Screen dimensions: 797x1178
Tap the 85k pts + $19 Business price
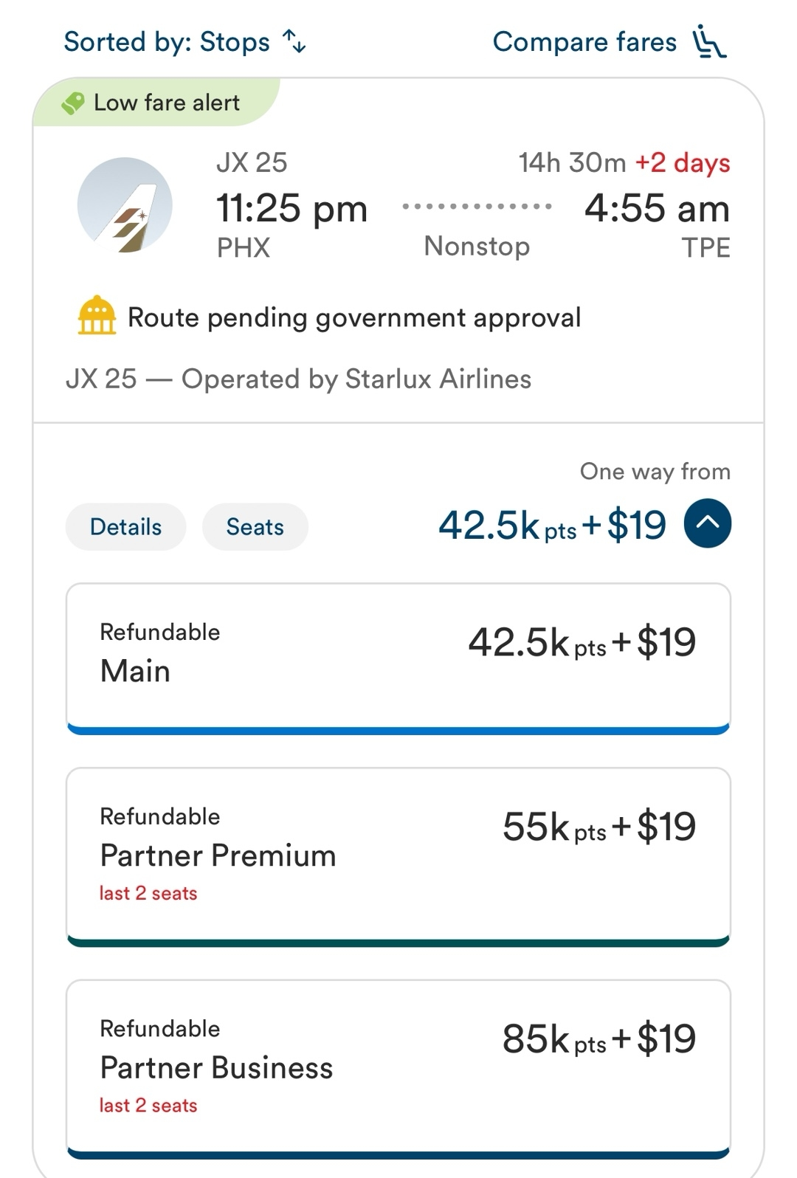(x=598, y=1039)
